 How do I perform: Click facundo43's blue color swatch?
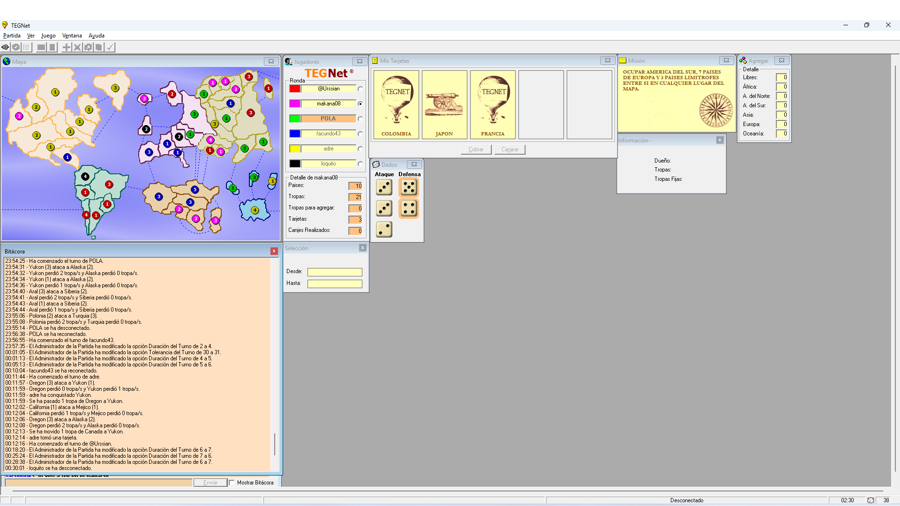click(x=294, y=134)
